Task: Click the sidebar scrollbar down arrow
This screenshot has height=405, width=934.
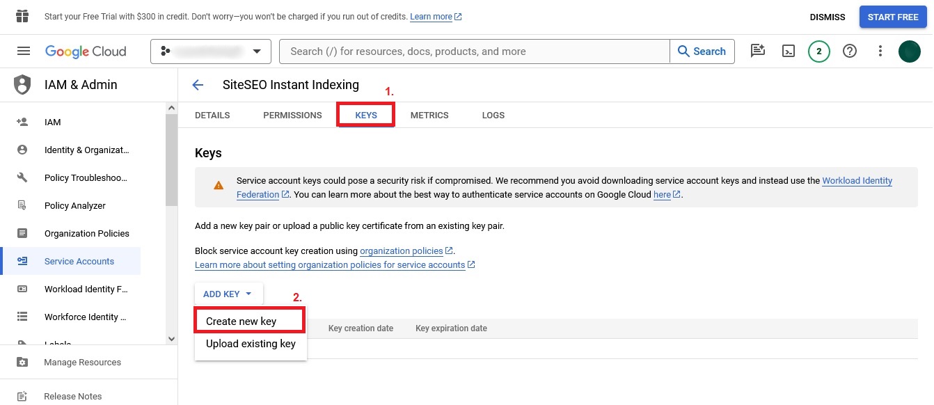Action: [x=172, y=339]
